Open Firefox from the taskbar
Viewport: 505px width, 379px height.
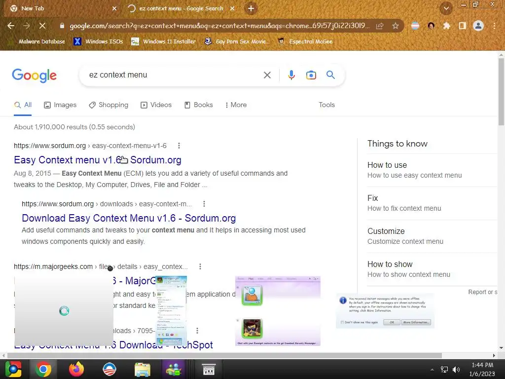click(76, 369)
